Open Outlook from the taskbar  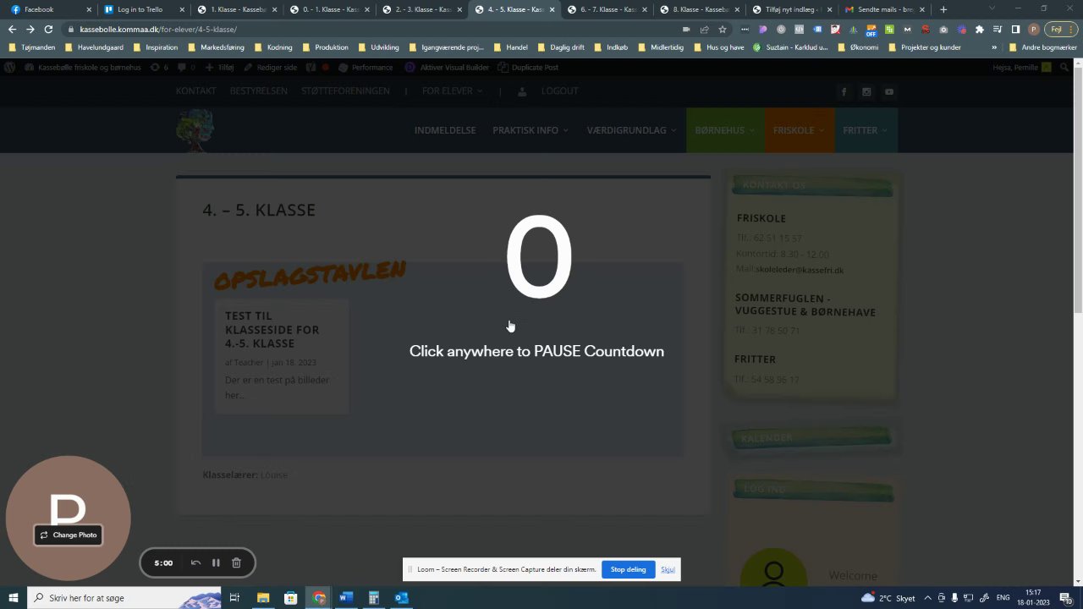401,598
